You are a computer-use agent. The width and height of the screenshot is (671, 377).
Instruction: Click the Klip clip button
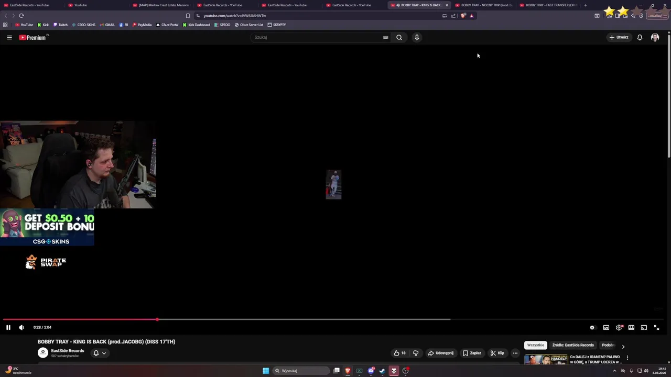pyautogui.click(x=497, y=353)
